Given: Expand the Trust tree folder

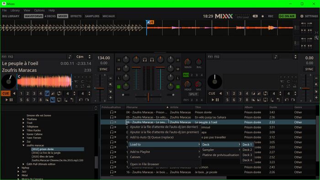Looking at the screenshot, I should pos(23,123).
